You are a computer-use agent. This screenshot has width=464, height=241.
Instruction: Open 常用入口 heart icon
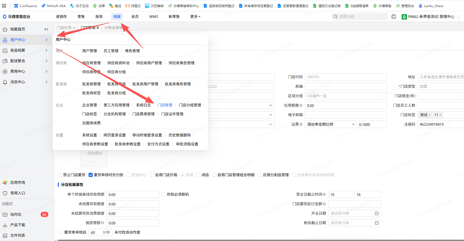click(x=5, y=193)
